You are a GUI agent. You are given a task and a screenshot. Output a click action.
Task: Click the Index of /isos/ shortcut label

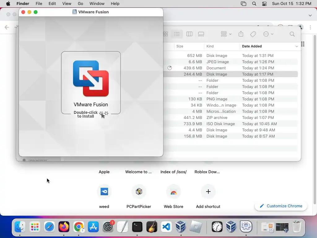pyautogui.click(x=173, y=172)
